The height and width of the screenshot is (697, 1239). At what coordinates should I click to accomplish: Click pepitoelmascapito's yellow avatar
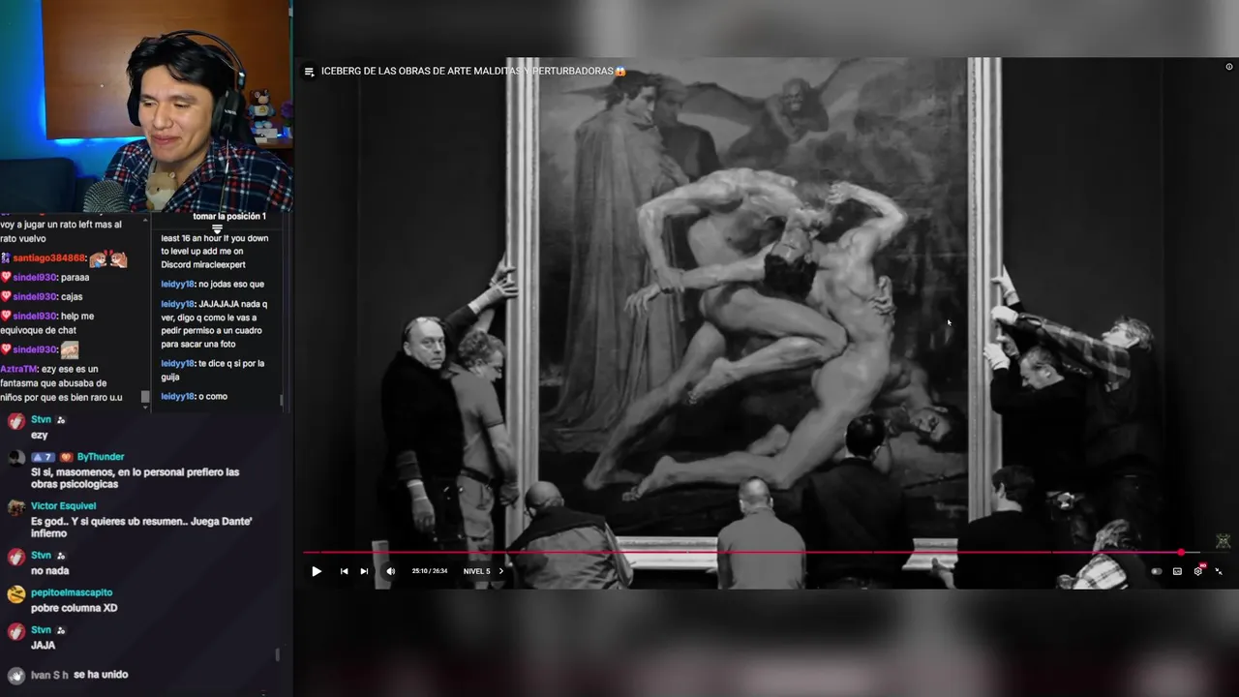15,594
